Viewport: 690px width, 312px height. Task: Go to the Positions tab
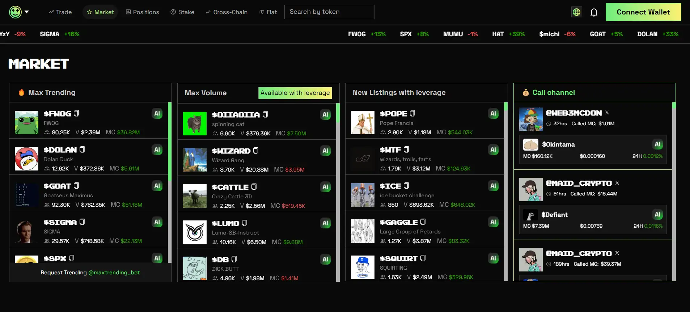click(x=142, y=12)
